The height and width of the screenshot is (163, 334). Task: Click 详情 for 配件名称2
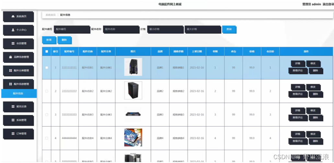click(x=298, y=87)
